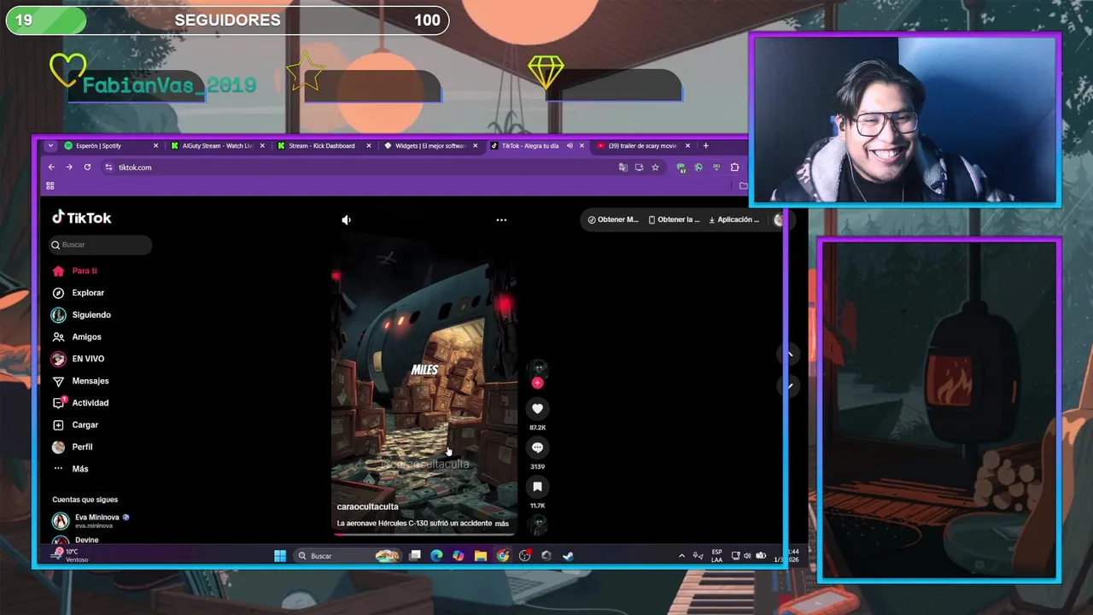The width and height of the screenshot is (1093, 615).
Task: Like the video with heart icon
Action: 537,408
